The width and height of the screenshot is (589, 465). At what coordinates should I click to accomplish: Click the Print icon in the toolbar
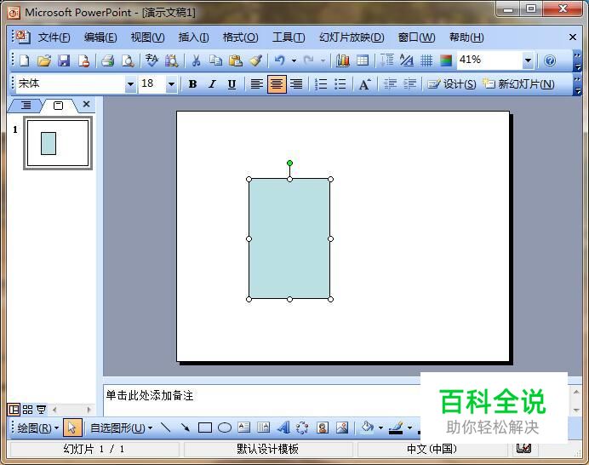(108, 60)
